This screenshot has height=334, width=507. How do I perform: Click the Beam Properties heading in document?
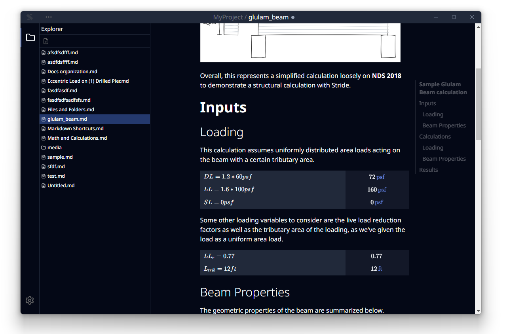[245, 292]
